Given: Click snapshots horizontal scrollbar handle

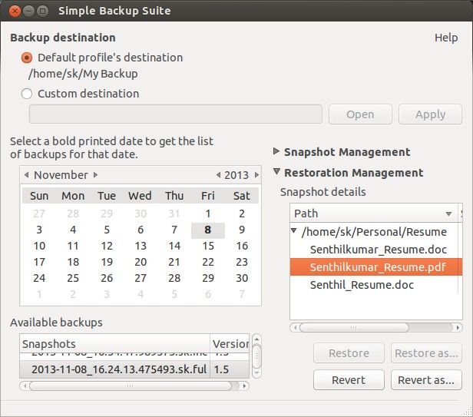Looking at the screenshot, I should [x=131, y=386].
